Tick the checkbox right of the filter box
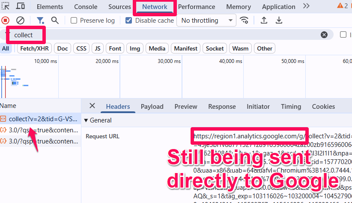 click(343, 35)
